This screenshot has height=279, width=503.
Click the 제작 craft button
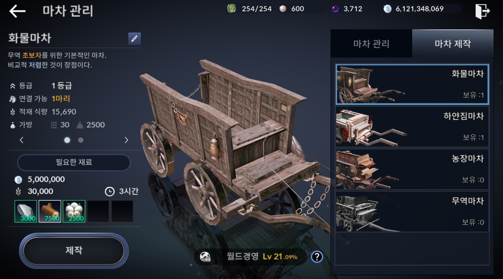(x=74, y=250)
